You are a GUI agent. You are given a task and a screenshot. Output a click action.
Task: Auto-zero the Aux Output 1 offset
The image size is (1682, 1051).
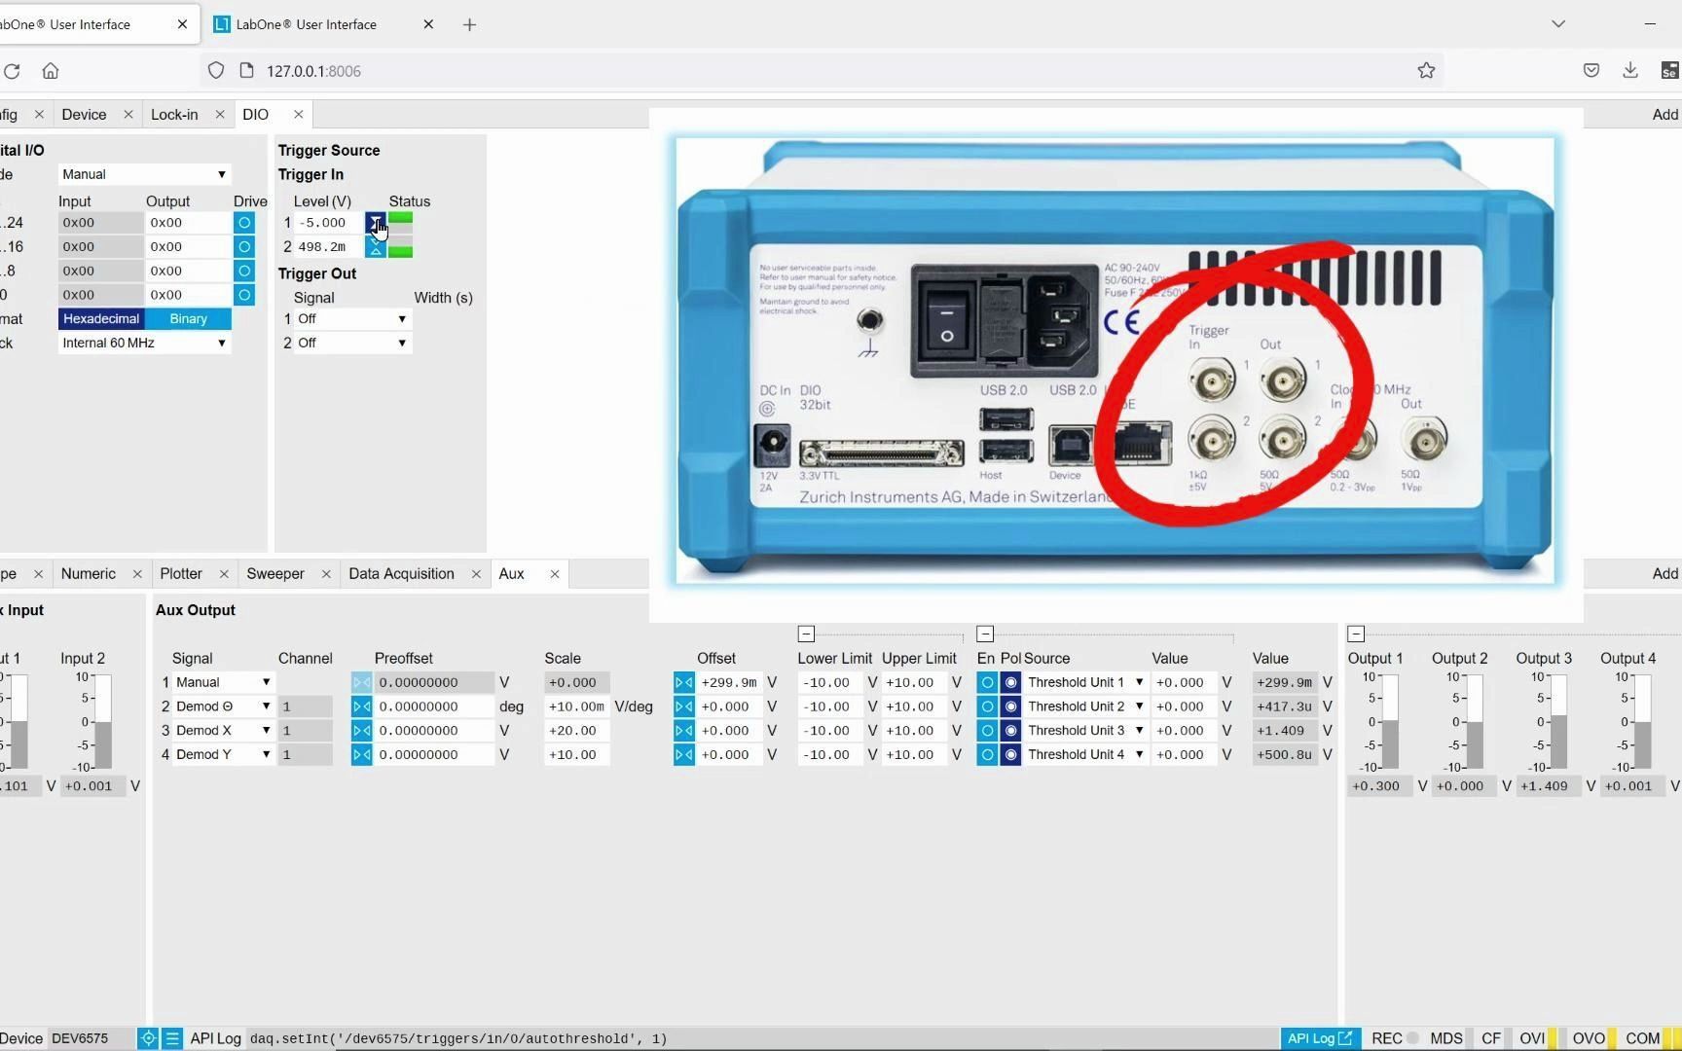pyautogui.click(x=683, y=683)
